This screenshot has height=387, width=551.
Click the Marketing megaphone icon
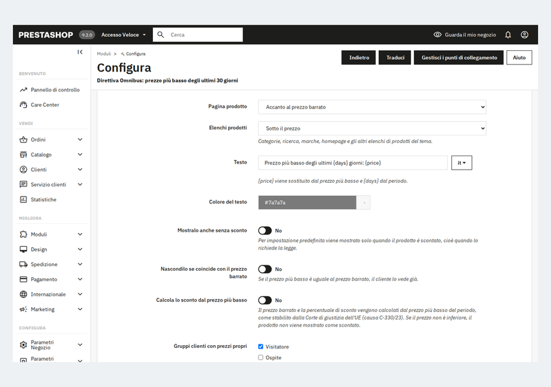coord(23,309)
